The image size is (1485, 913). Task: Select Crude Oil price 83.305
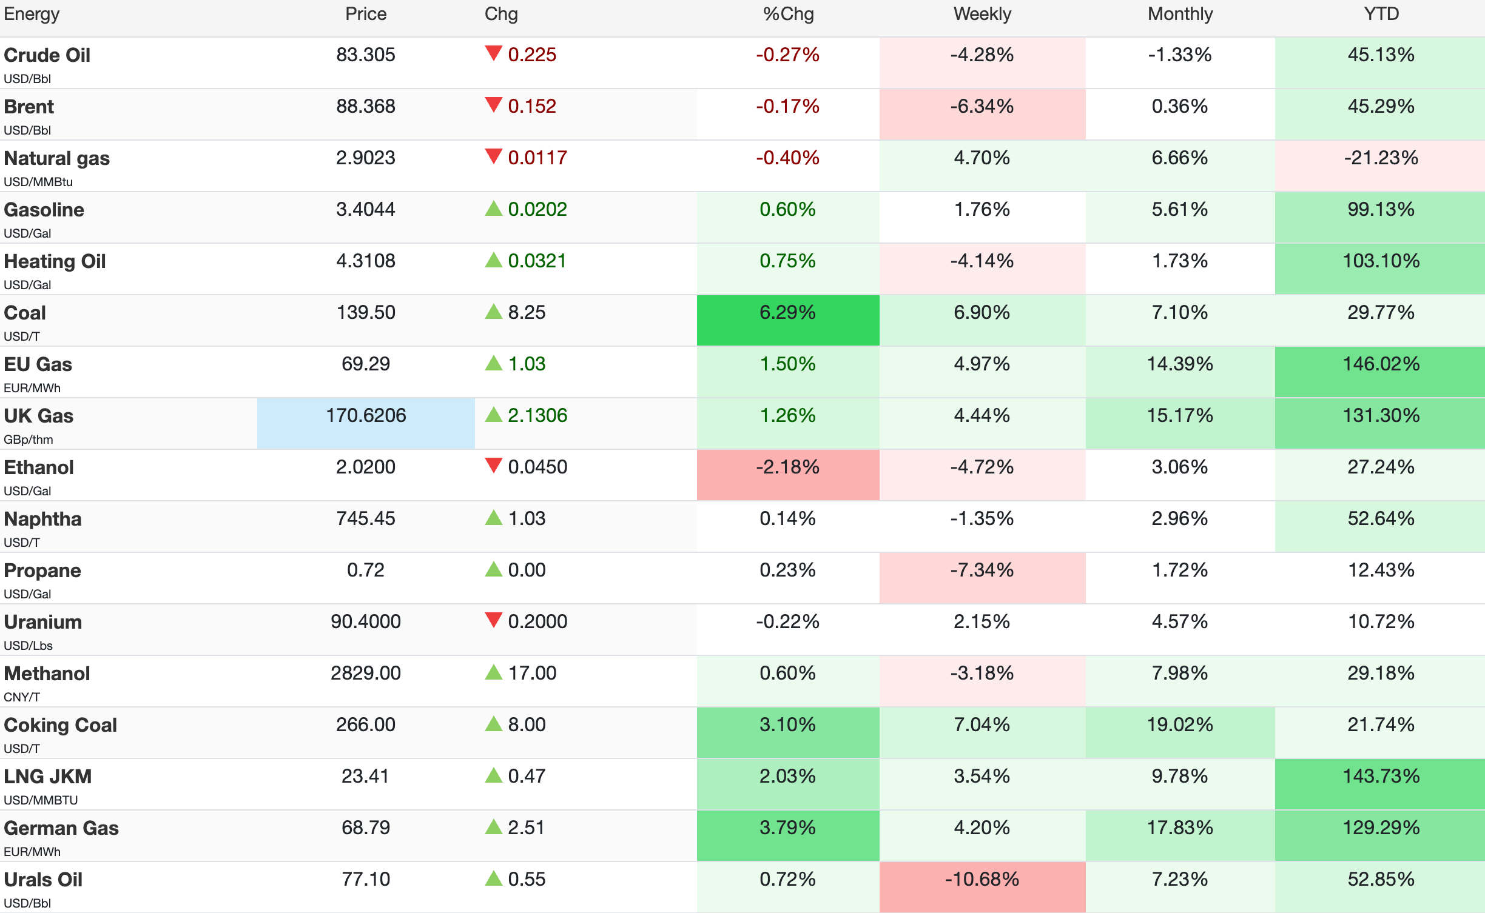tap(366, 55)
